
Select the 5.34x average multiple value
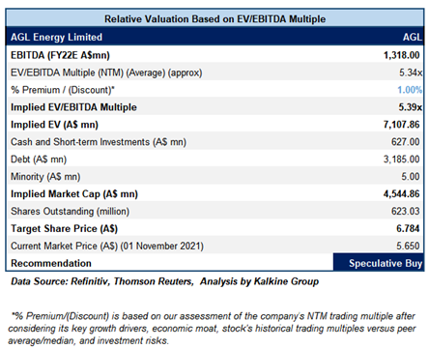(411, 73)
